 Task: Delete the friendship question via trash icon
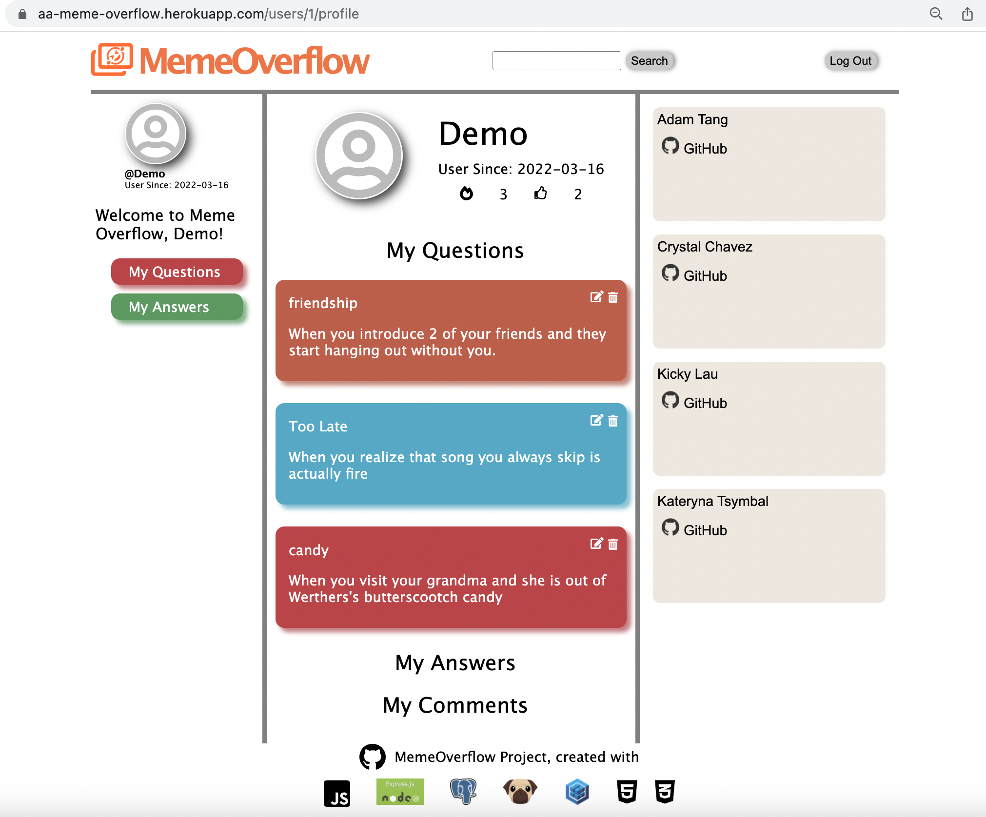[613, 297]
